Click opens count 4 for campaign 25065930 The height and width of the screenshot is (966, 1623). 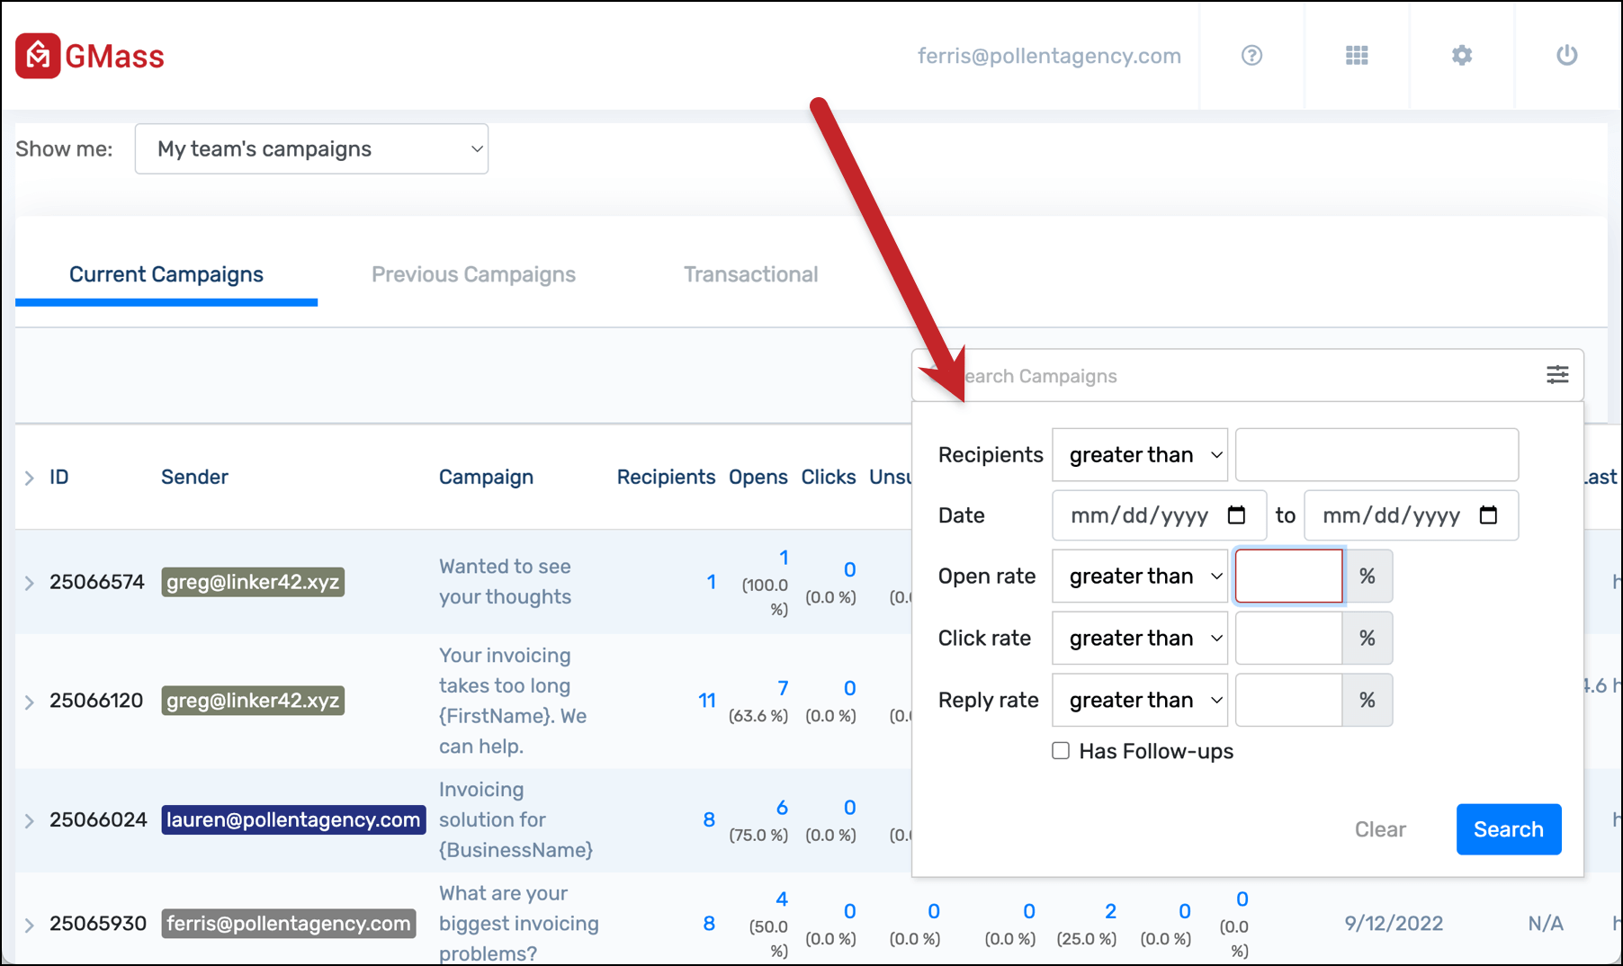pos(782,899)
